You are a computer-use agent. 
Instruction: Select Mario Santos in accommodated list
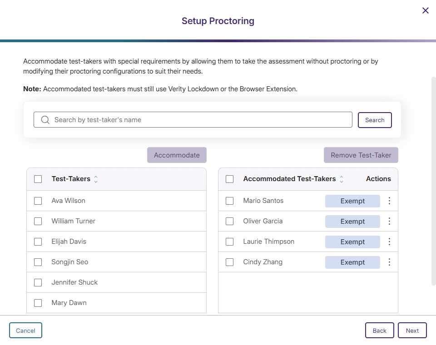[x=230, y=201]
